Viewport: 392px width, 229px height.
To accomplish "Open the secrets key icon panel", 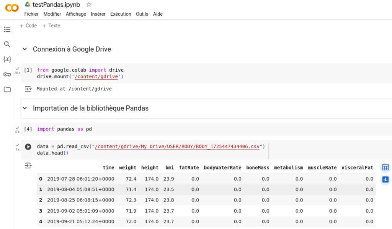I will tap(7, 74).
